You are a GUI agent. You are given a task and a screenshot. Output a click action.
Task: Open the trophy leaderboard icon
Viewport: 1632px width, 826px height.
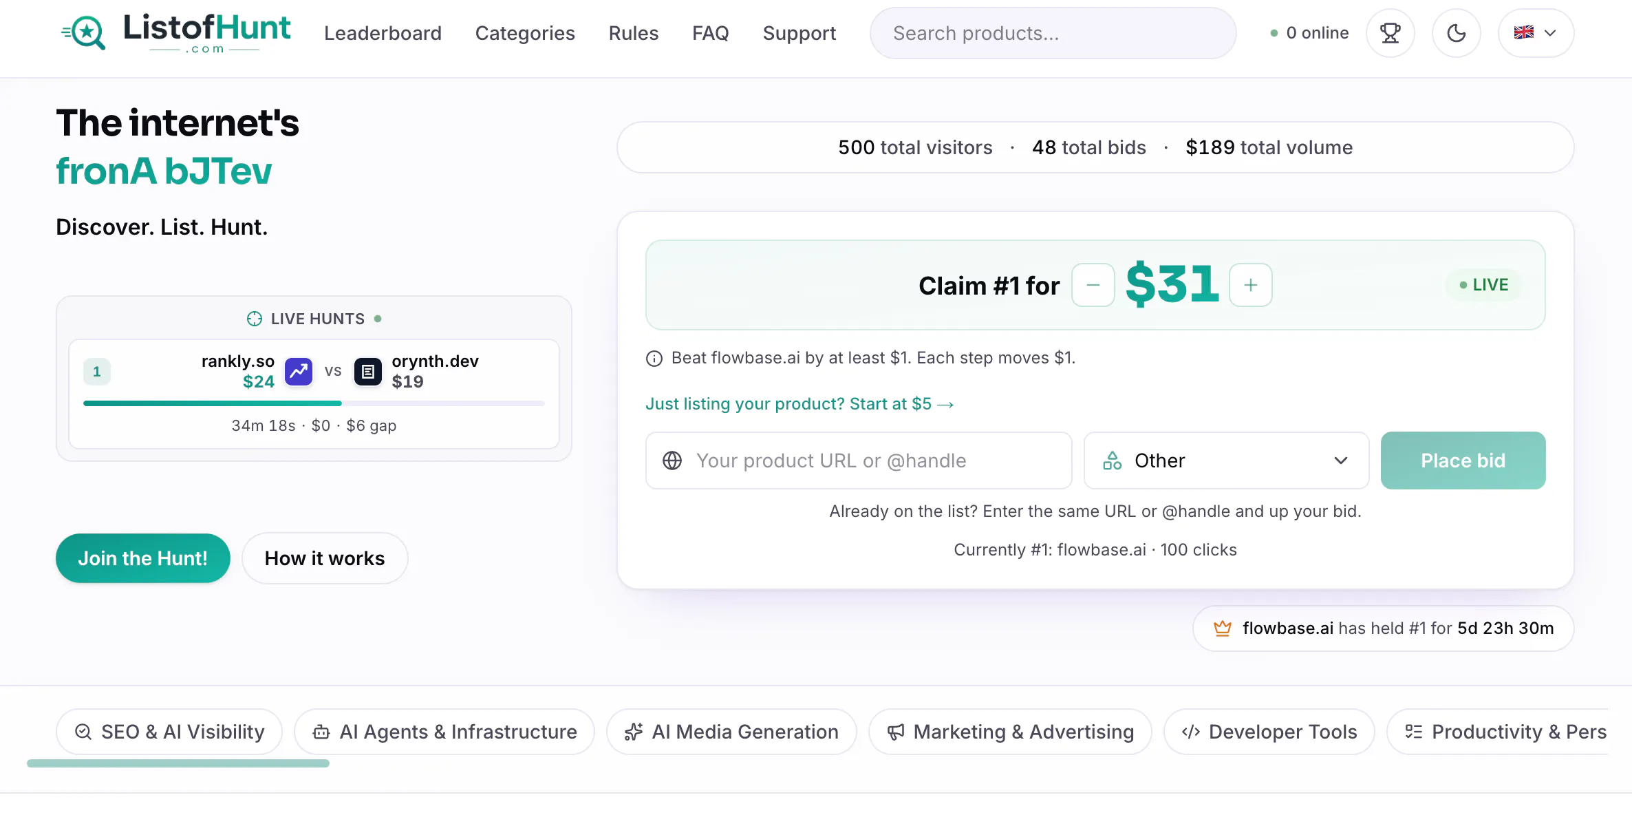click(x=1391, y=33)
